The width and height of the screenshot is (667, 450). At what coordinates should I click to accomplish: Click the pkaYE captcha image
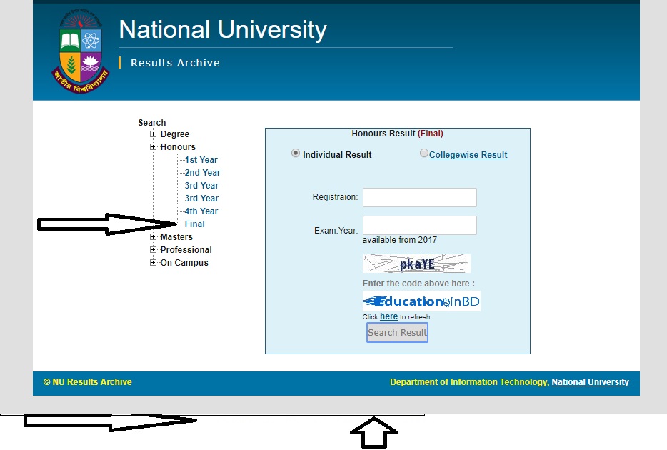coord(418,264)
